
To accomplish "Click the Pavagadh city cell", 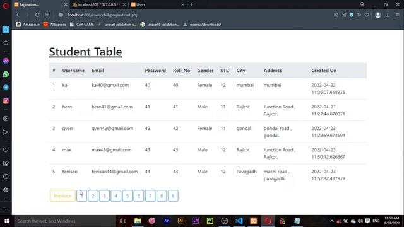I will pyautogui.click(x=247, y=172).
